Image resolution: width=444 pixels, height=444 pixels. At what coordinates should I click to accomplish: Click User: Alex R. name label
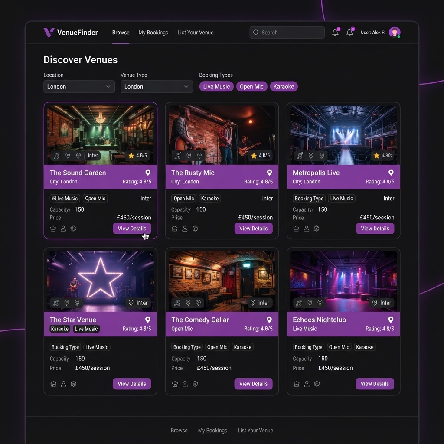(373, 33)
